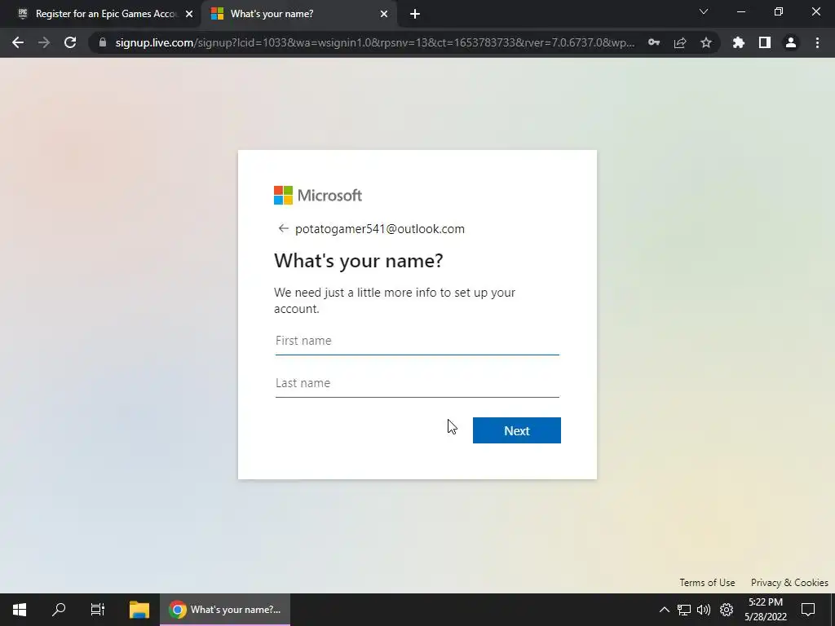This screenshot has width=835, height=626.
Task: Show hidden system tray icons
Action: coord(664,610)
